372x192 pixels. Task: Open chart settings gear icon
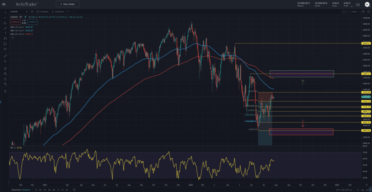click(x=363, y=12)
